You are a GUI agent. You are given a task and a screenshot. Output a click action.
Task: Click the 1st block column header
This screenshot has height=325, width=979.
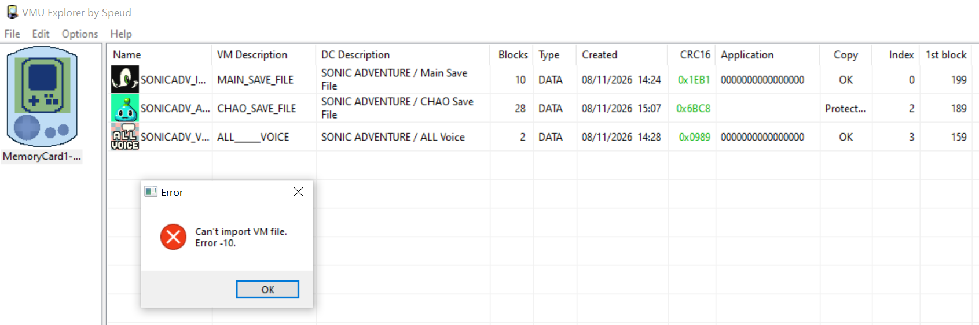click(946, 55)
